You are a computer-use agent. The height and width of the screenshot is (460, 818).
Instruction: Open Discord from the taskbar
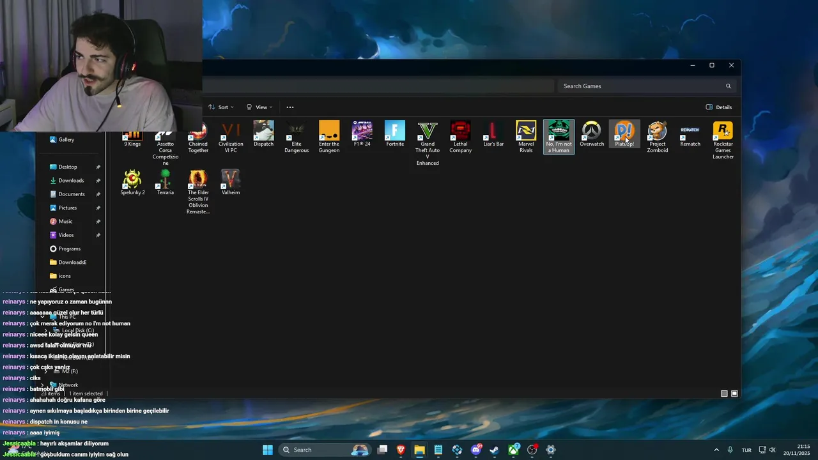coord(475,450)
